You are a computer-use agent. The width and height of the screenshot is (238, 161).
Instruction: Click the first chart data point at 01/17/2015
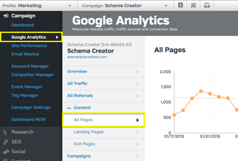coord(174,115)
